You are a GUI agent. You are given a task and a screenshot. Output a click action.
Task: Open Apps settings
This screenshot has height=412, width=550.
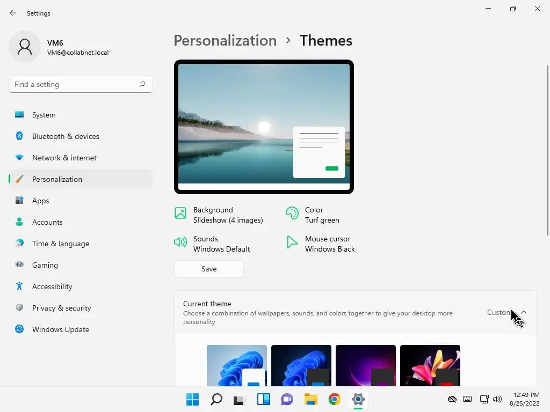(81, 201)
